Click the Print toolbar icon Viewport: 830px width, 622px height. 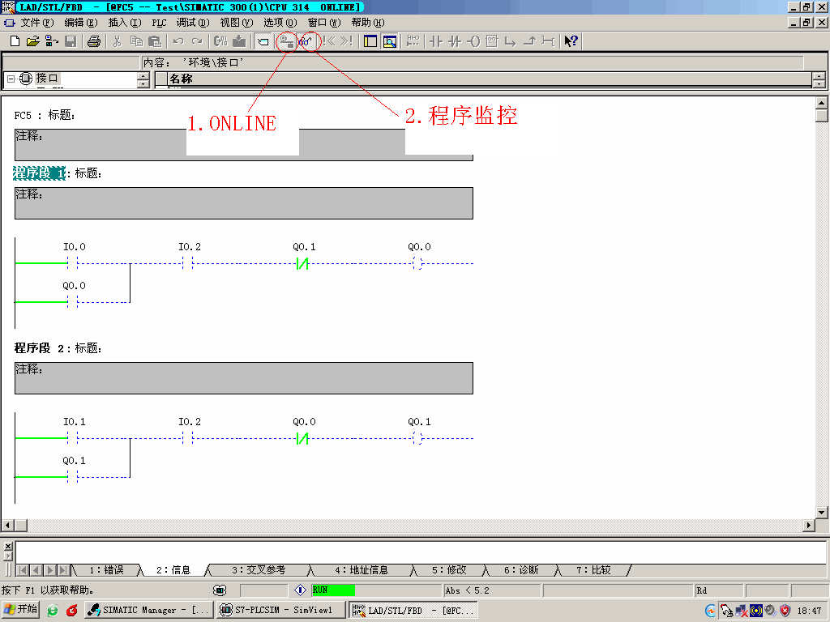tap(94, 41)
